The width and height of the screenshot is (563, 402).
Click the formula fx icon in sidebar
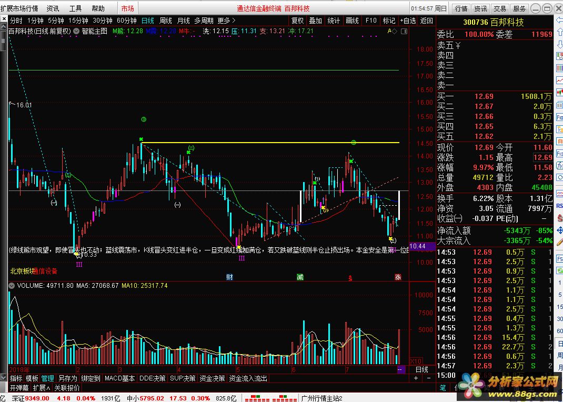click(559, 165)
